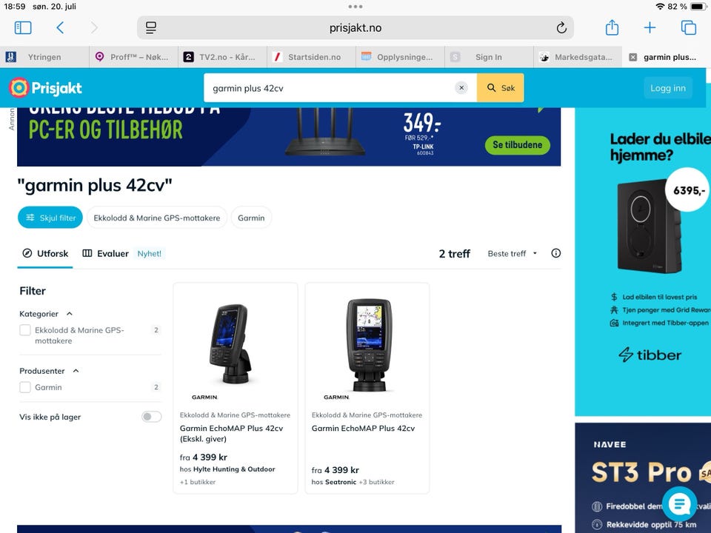Clear the search field with the x icon

(x=461, y=88)
